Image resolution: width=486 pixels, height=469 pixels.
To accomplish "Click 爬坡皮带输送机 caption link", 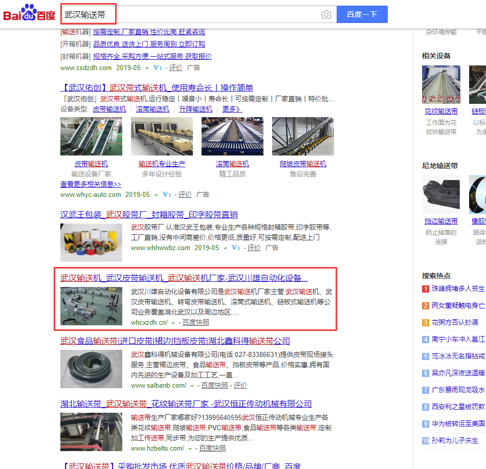I will tap(303, 164).
